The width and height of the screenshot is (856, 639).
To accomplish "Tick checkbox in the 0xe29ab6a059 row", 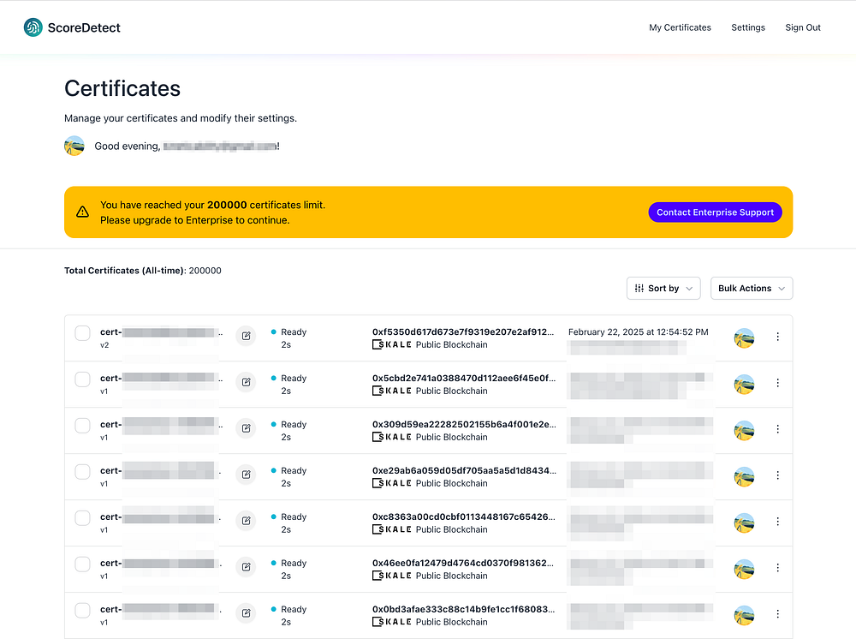I will (x=82, y=472).
